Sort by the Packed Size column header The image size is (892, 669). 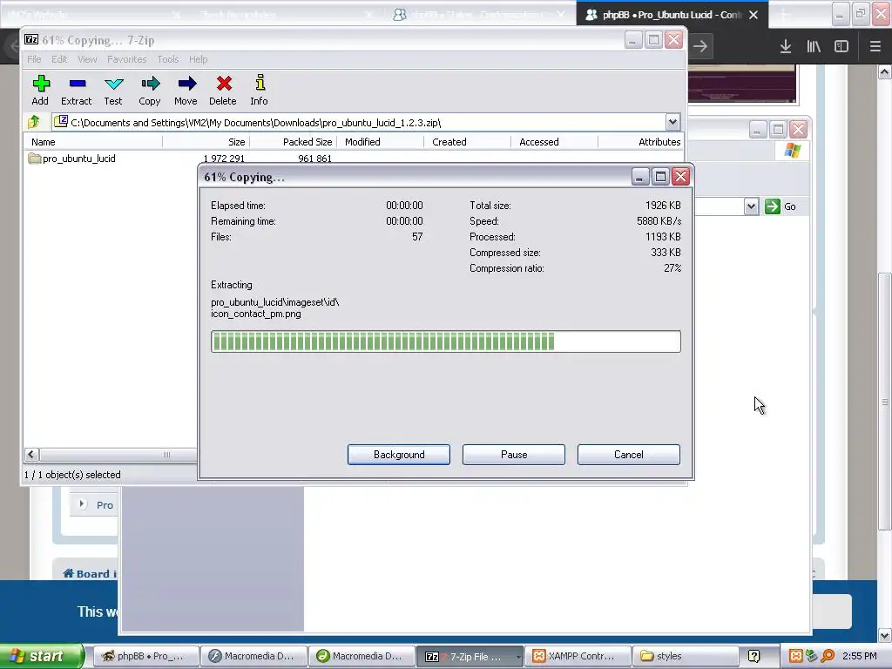pyautogui.click(x=293, y=142)
